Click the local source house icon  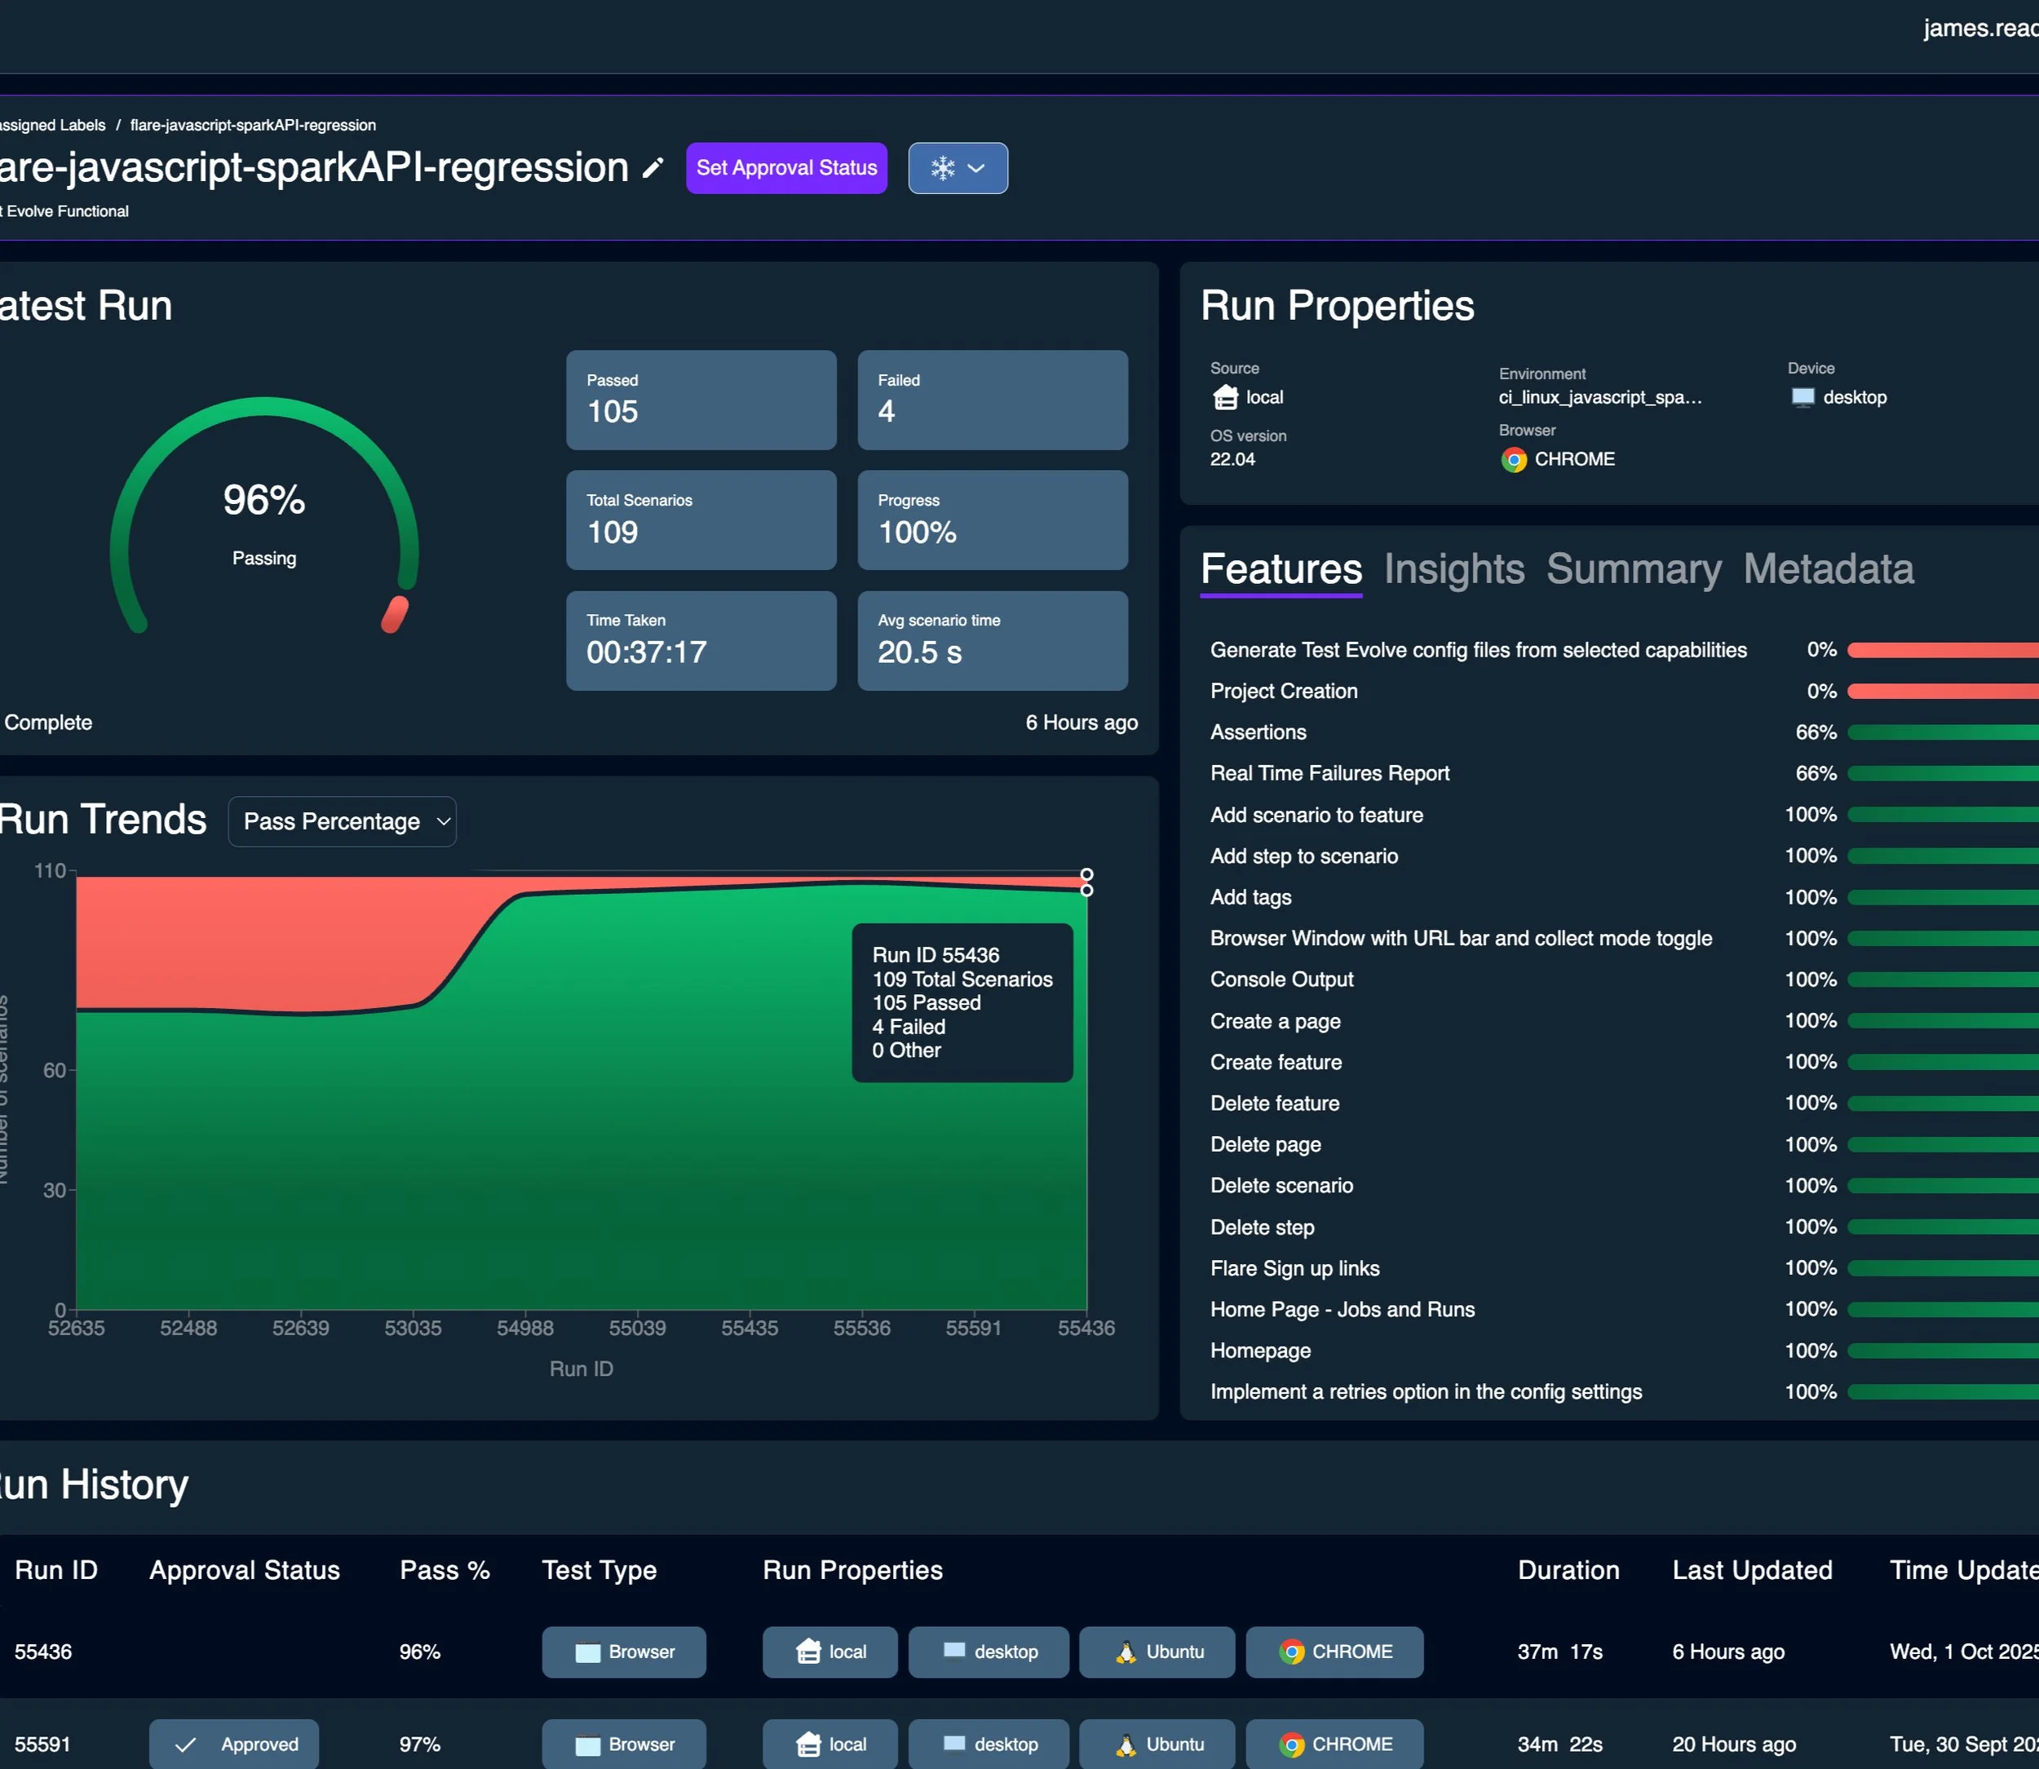pyautogui.click(x=1225, y=398)
